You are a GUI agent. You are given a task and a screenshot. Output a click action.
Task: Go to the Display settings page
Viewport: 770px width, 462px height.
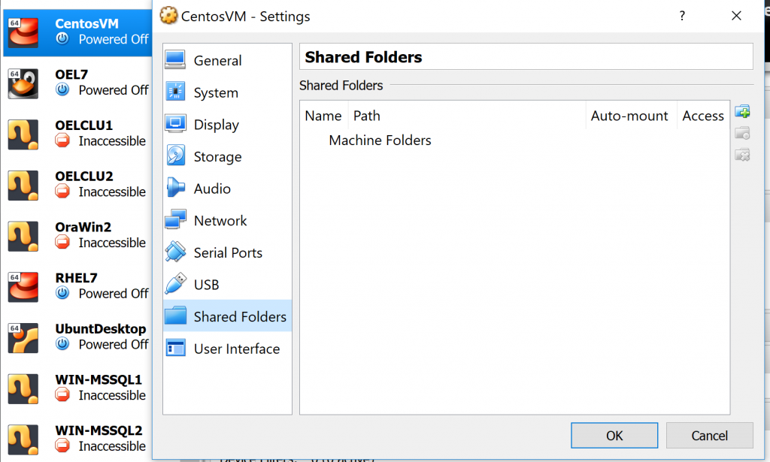227,125
